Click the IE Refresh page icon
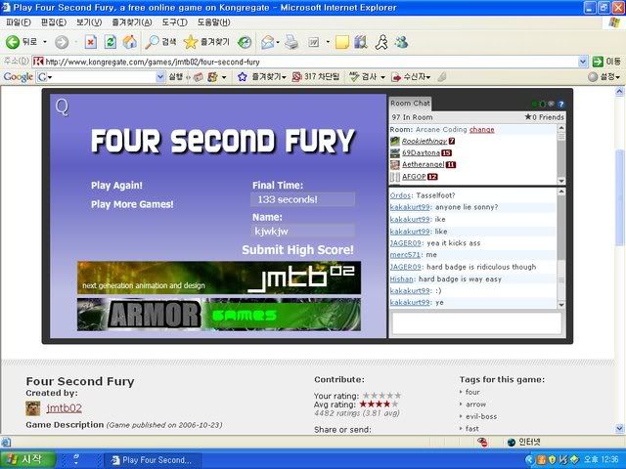The height and width of the screenshot is (469, 626). pyautogui.click(x=111, y=42)
